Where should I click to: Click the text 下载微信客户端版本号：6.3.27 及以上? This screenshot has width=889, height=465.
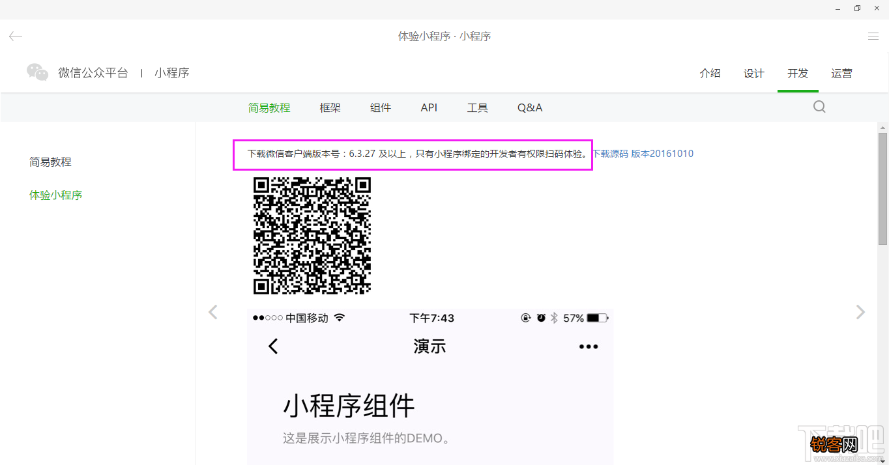pos(327,154)
